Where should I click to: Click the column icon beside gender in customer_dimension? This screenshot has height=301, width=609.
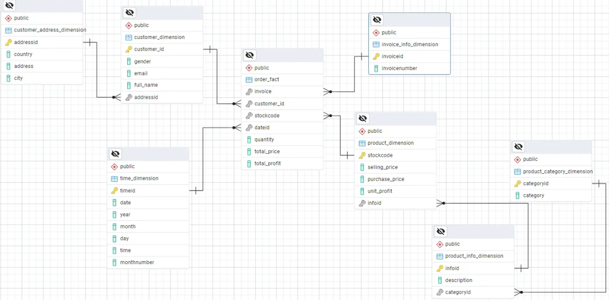point(129,61)
